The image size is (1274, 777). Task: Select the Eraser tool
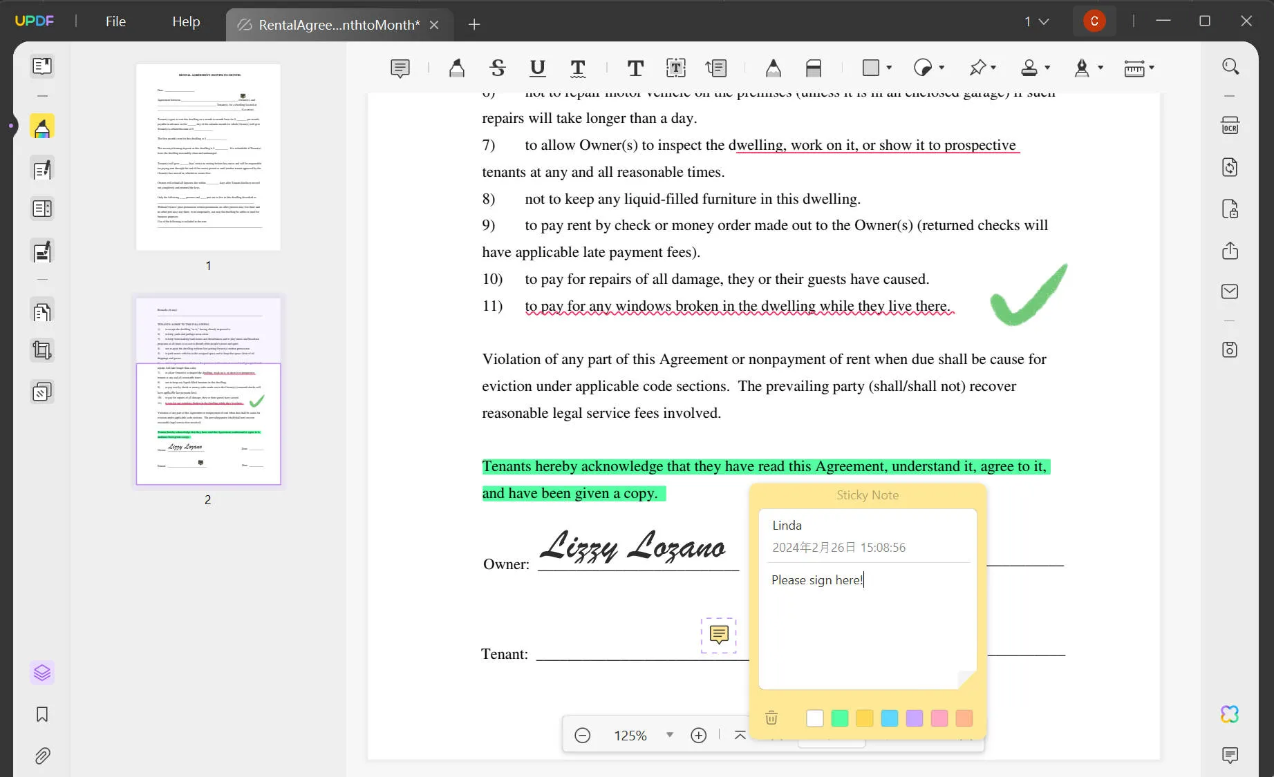(x=813, y=68)
